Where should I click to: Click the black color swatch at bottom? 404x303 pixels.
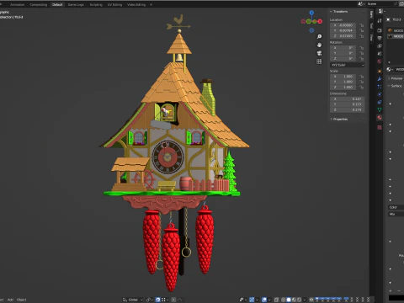point(396,298)
